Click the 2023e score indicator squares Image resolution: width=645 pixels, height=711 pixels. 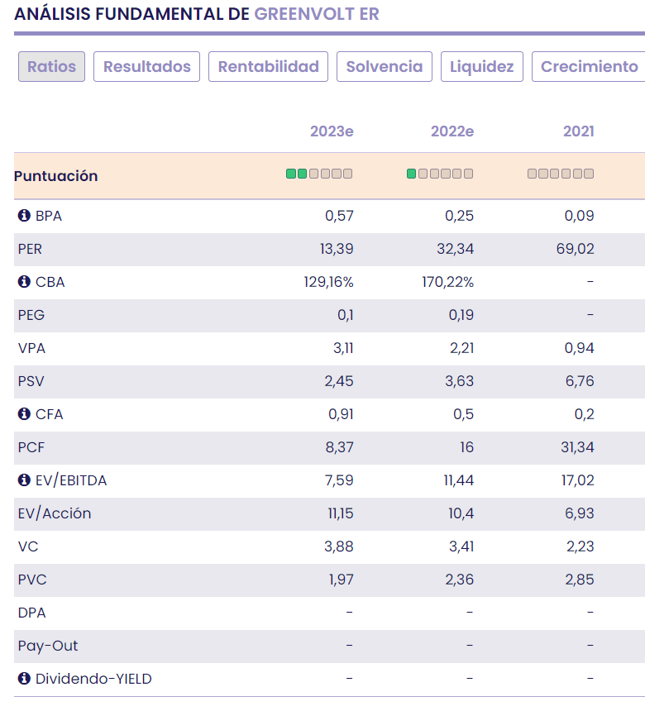tap(319, 174)
